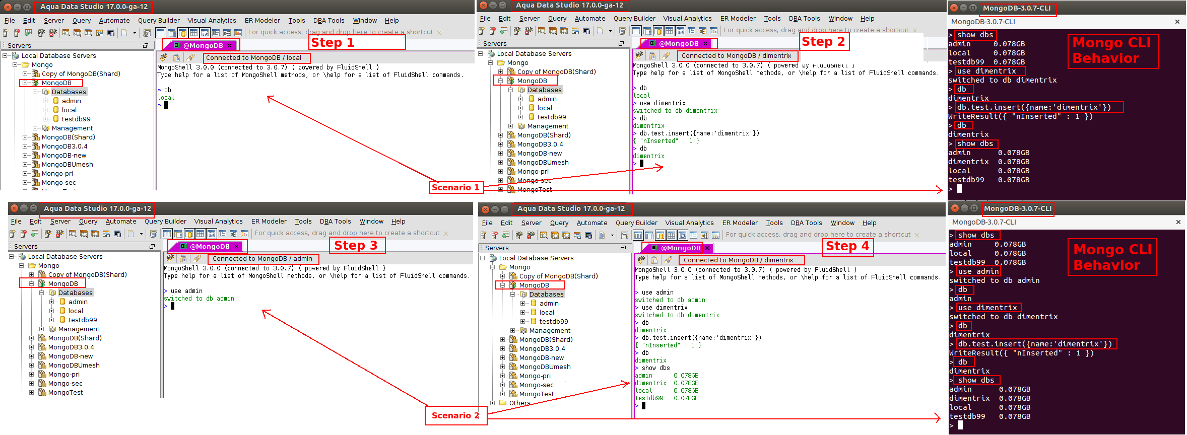Click quick-access shortcut bar in bottom-left window
The width and height of the screenshot is (1187, 435).
coord(347,233)
